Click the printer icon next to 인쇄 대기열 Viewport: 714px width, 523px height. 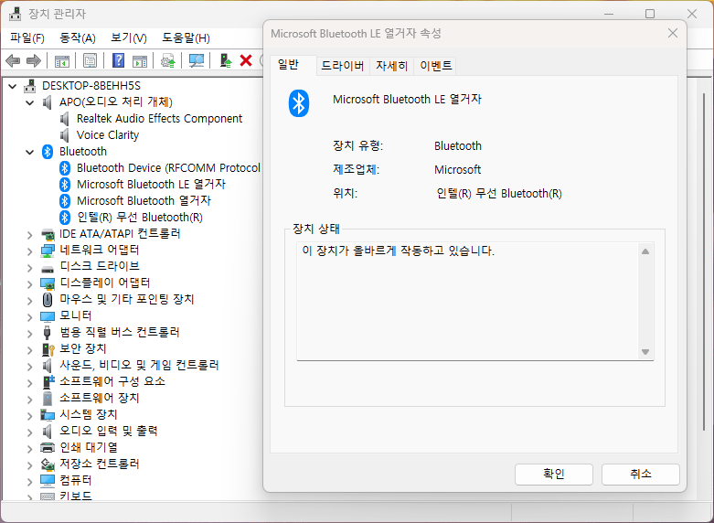coord(48,447)
